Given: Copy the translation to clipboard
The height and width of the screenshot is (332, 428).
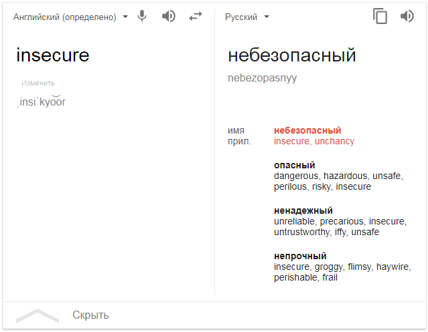Looking at the screenshot, I should pos(380,17).
